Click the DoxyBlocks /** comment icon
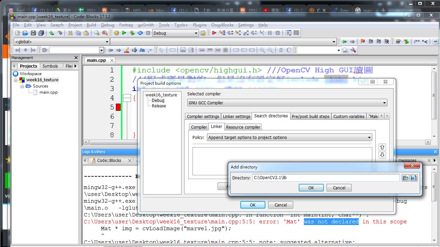 pyautogui.click(x=417, y=42)
